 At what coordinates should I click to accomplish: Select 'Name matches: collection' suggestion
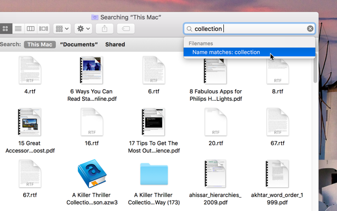tap(226, 52)
